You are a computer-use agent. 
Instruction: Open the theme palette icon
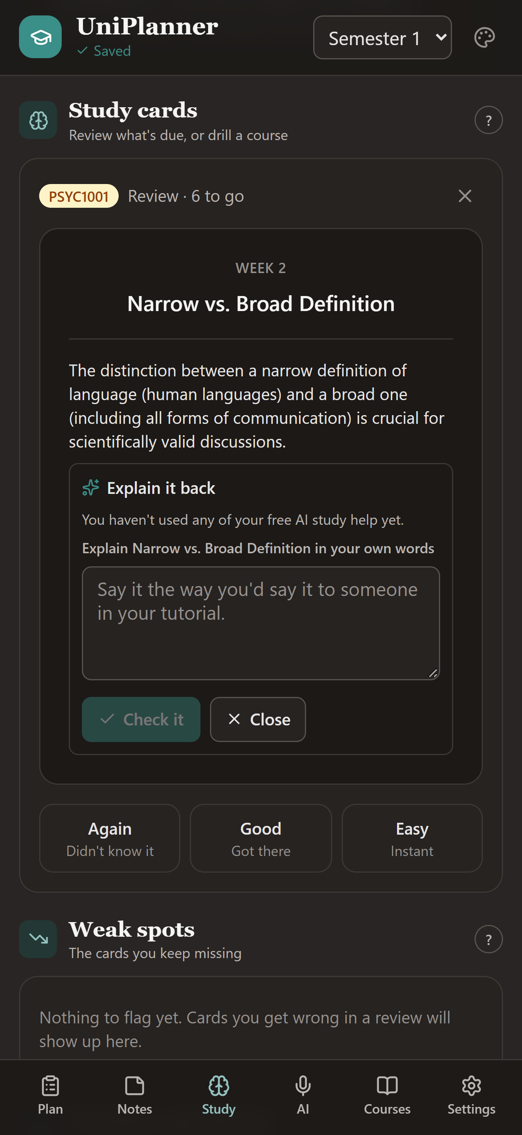pos(484,38)
